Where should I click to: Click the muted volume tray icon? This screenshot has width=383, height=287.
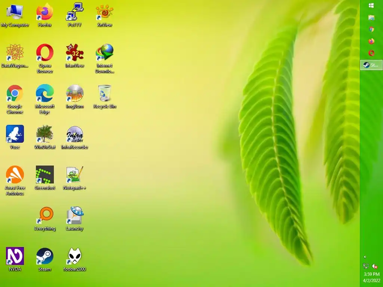tap(374, 266)
